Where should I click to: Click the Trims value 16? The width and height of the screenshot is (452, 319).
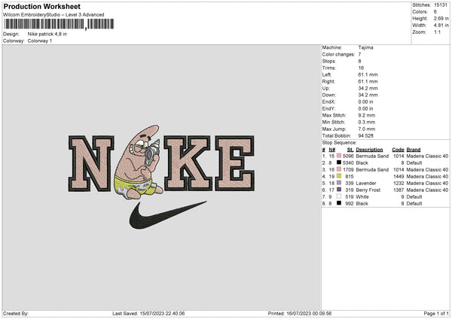click(x=361, y=68)
